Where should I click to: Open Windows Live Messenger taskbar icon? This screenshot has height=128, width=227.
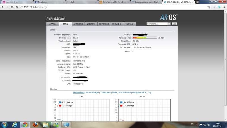click(56, 125)
